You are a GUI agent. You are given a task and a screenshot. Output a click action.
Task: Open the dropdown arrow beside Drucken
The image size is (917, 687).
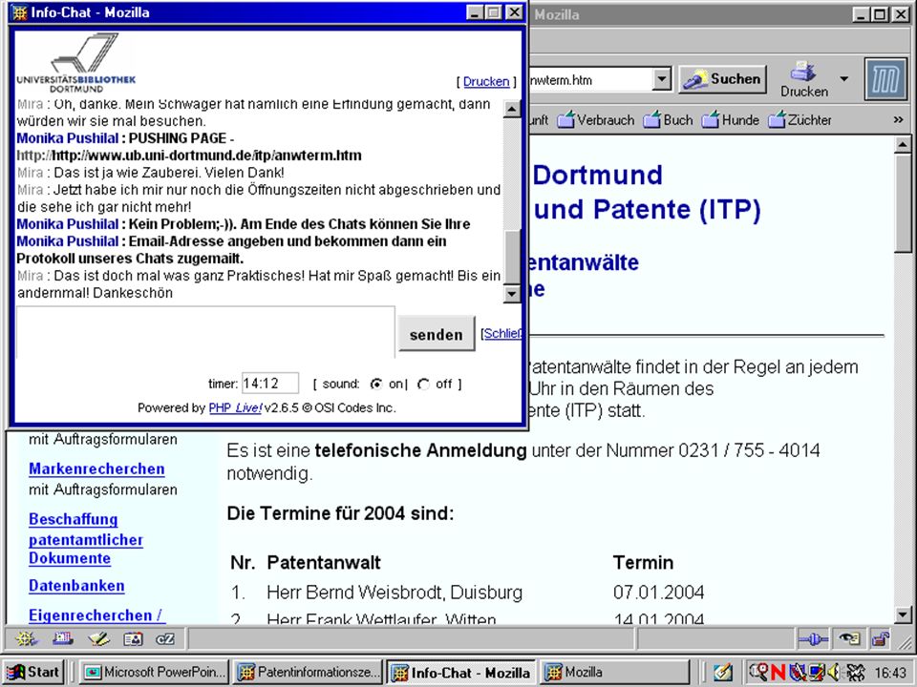[843, 78]
